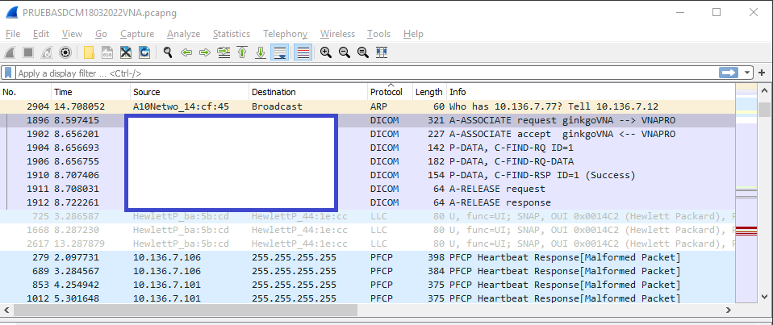This screenshot has height=325, width=773.
Task: Add a filter button with plus
Action: point(762,73)
